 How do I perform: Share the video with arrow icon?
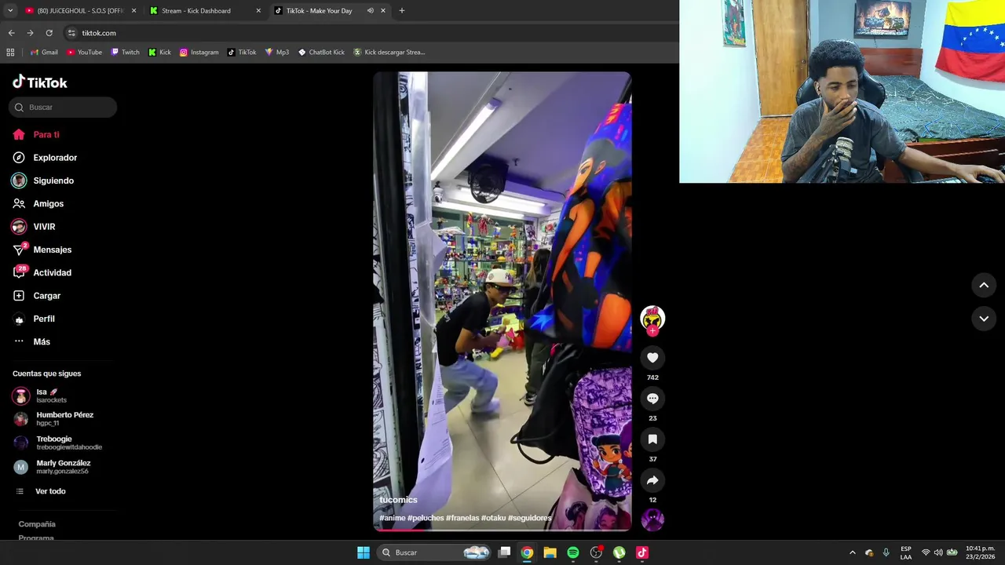[x=652, y=480]
